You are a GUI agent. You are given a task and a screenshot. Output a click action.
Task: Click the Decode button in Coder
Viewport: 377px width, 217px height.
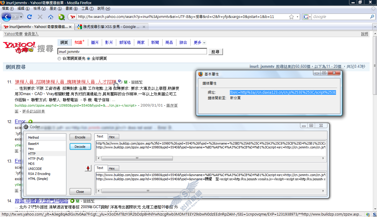pyautogui.click(x=80, y=147)
